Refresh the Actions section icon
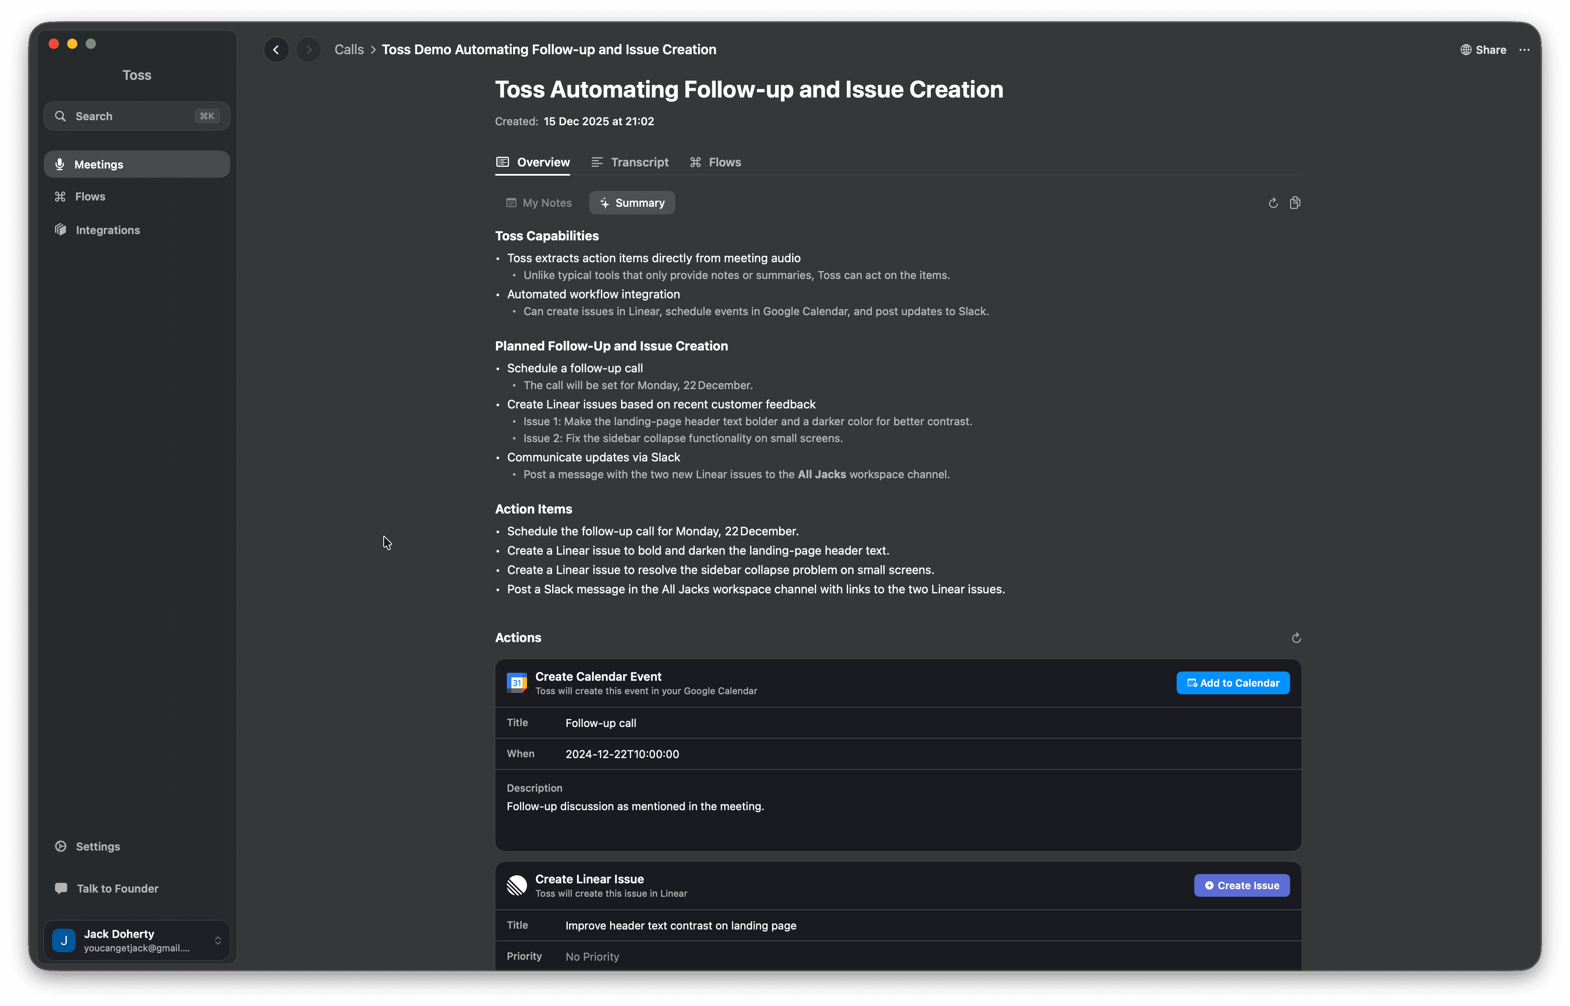The width and height of the screenshot is (1570, 1006). [1296, 638]
